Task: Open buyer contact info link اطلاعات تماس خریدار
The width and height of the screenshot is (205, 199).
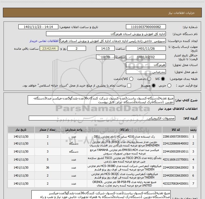Action: point(44,41)
